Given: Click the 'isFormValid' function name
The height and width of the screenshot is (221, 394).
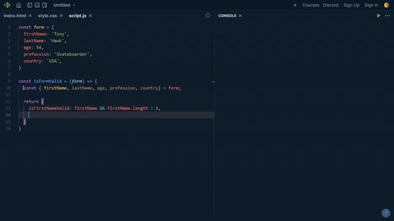Looking at the screenshot, I should point(47,81).
